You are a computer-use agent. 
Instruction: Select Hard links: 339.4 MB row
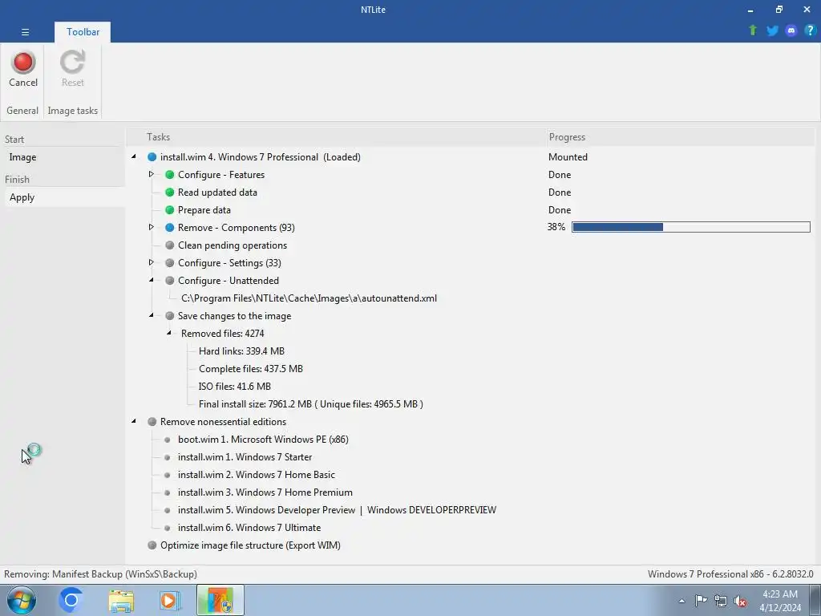(x=241, y=351)
